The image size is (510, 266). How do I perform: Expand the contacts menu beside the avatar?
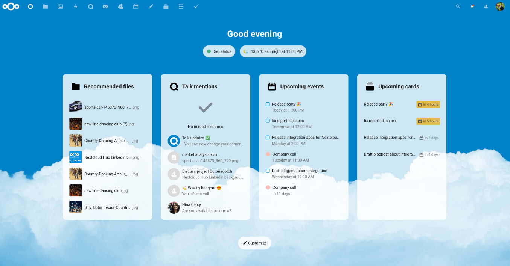pyautogui.click(x=486, y=6)
